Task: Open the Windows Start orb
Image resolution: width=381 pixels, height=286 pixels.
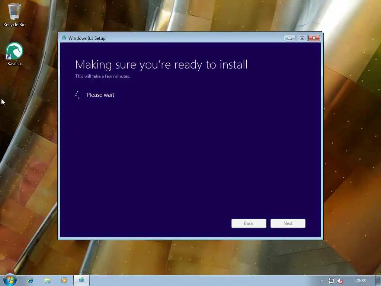Action: (x=10, y=280)
